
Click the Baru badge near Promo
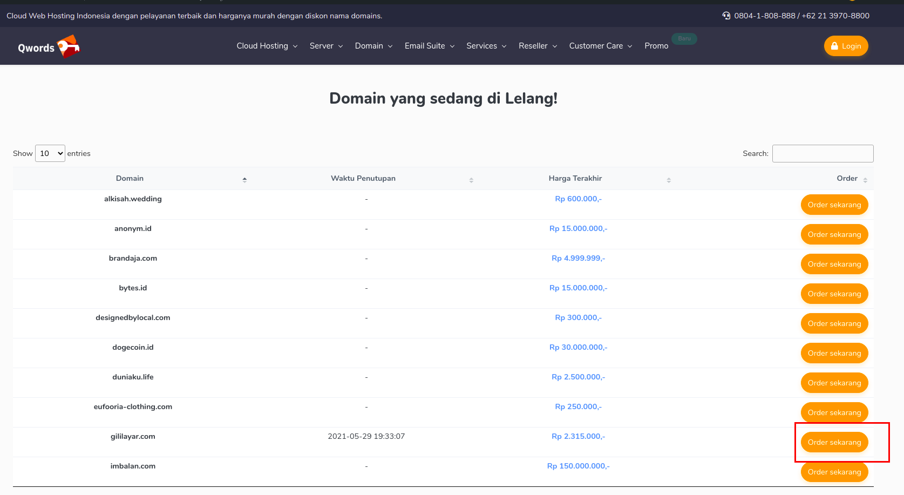click(684, 39)
